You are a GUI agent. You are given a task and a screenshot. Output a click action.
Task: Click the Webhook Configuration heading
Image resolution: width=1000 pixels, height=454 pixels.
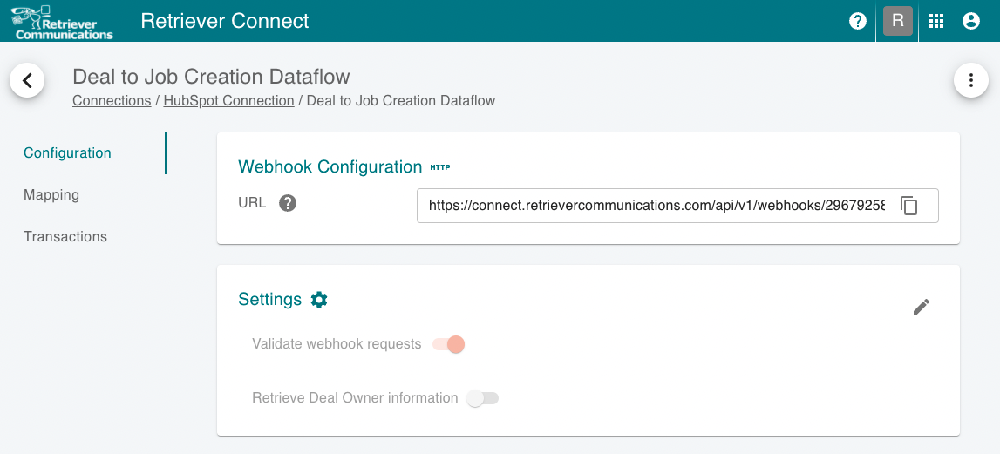coord(330,167)
